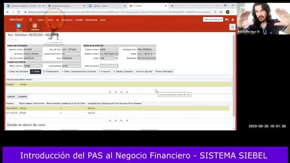Select the Préstamo product line row

pos(119,85)
